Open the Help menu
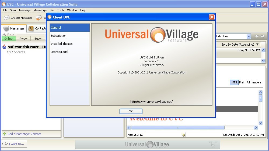 (83, 10)
